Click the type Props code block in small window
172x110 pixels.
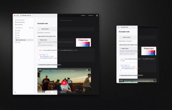(138, 68)
